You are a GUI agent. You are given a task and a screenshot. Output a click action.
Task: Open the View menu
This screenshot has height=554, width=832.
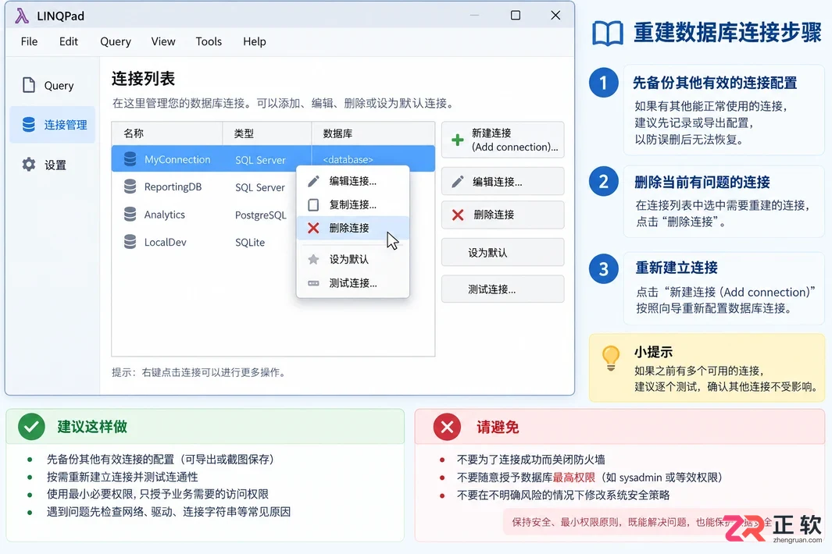coord(163,41)
